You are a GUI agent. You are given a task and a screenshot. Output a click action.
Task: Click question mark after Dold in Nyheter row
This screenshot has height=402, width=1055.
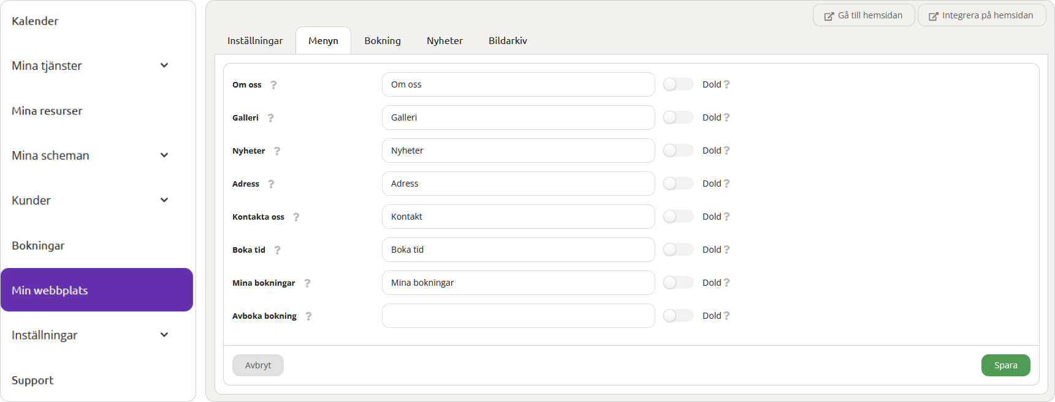727,151
